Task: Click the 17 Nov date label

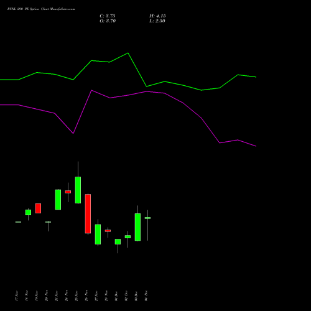Action: point(17,296)
